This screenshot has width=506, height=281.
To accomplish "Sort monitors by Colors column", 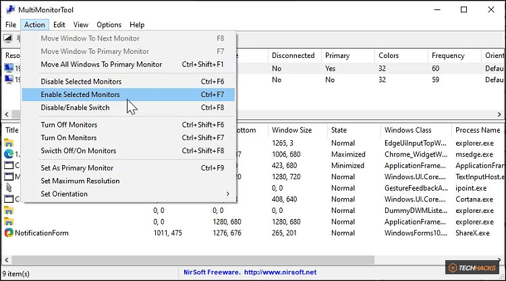I will pos(401,55).
